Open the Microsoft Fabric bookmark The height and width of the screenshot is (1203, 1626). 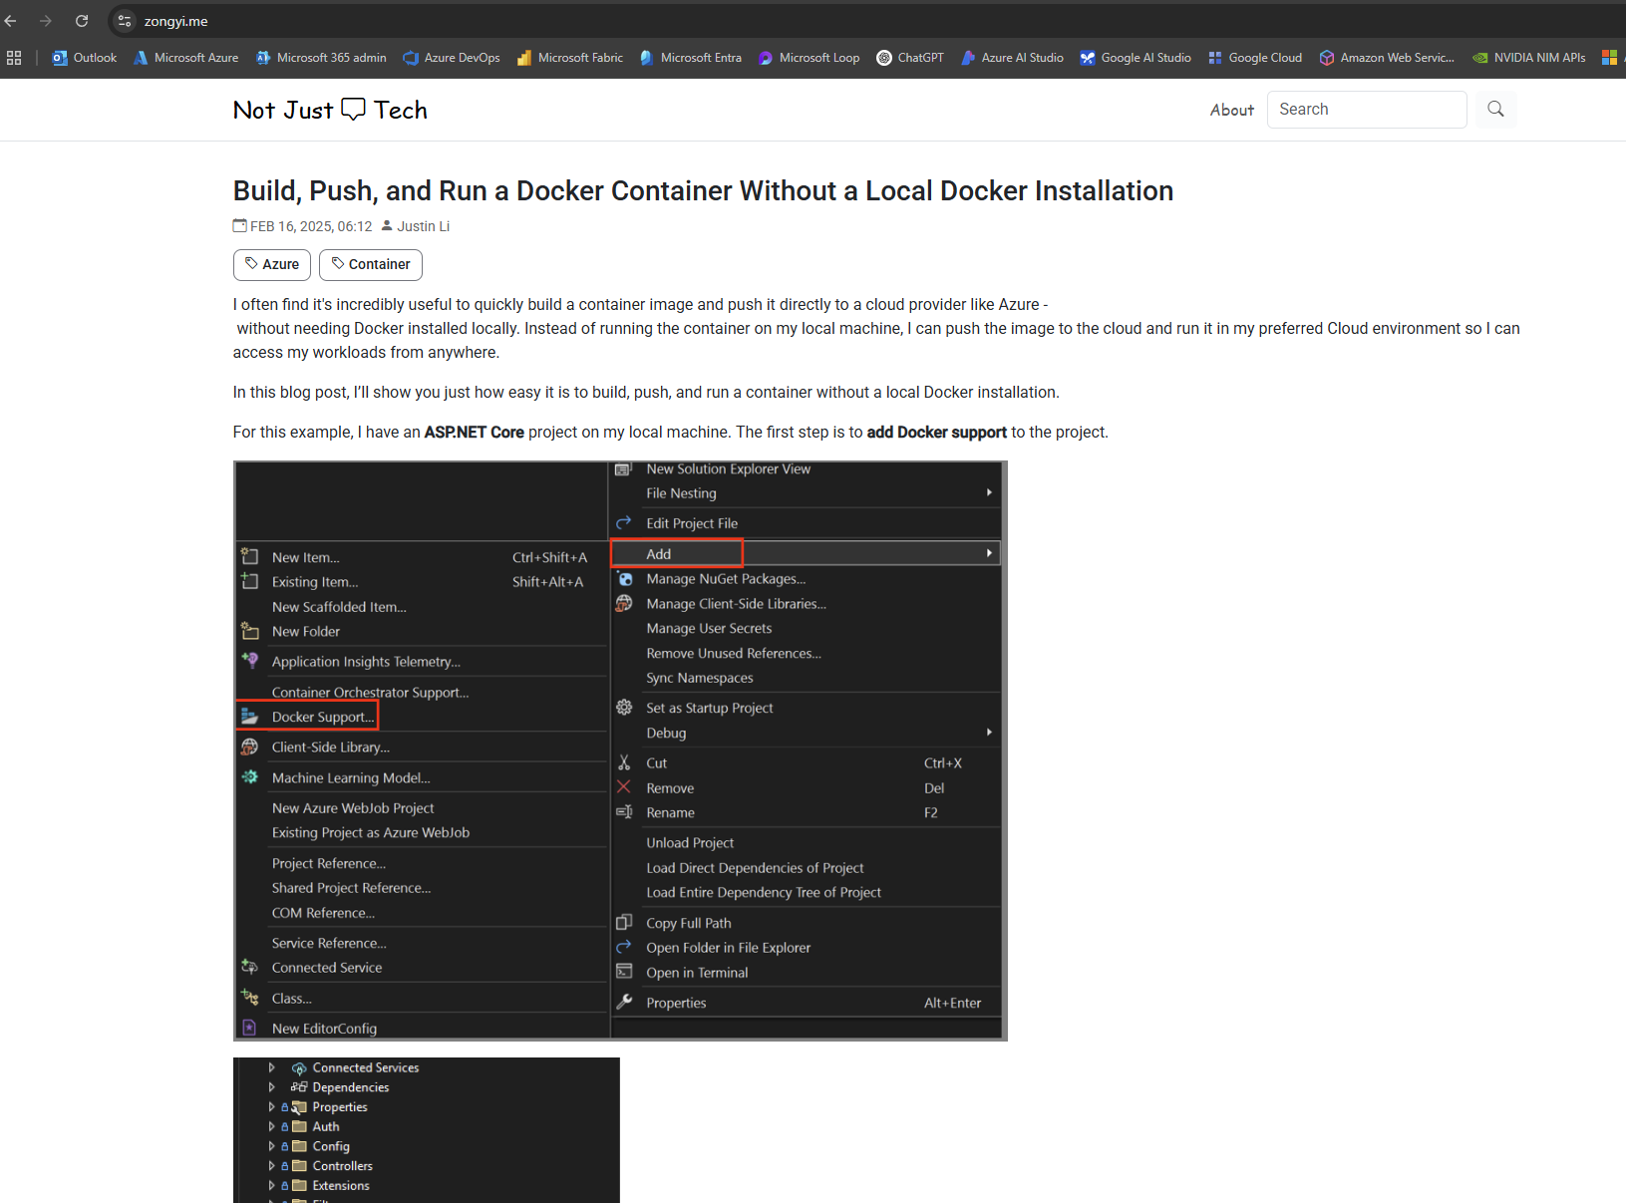[570, 58]
